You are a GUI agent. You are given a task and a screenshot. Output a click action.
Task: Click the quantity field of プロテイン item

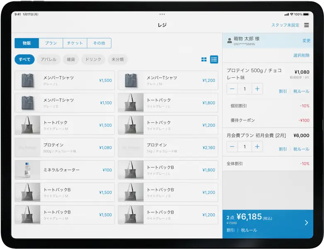pos(245,89)
